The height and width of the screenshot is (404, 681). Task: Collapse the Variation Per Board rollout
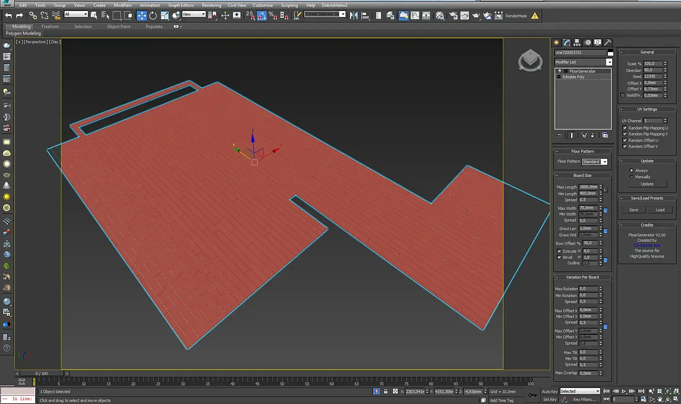[x=582, y=277]
